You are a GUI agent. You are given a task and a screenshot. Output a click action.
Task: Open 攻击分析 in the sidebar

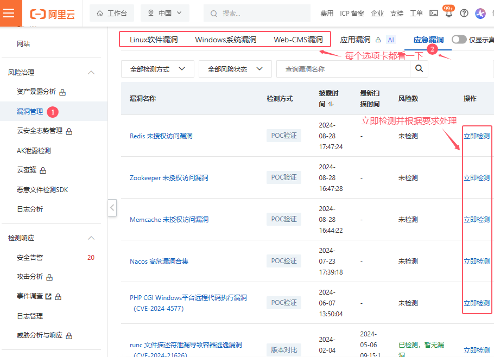tap(30, 277)
